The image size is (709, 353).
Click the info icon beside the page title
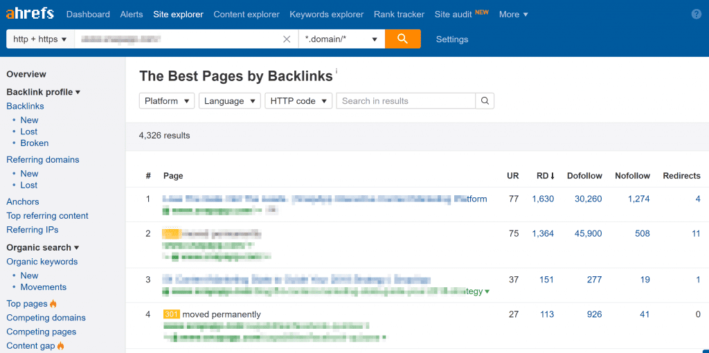coord(336,71)
